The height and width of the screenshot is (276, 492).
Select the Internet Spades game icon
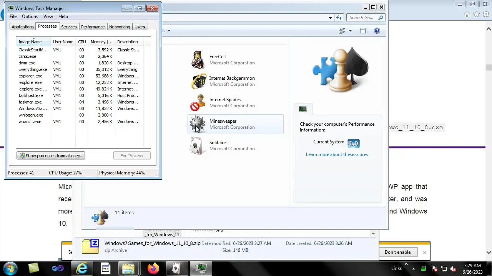[198, 103]
